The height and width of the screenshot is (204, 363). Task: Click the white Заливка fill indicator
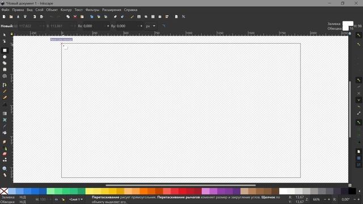click(x=348, y=24)
